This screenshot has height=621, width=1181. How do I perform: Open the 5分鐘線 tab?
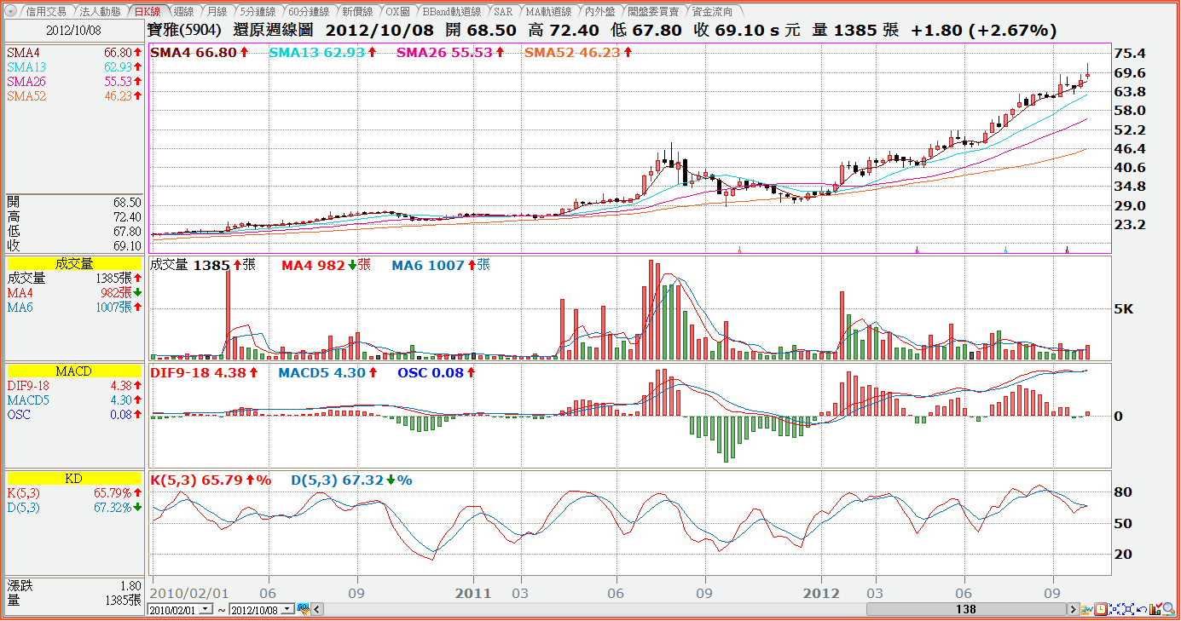point(257,12)
